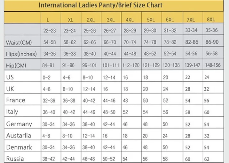The width and height of the screenshot is (229, 163).
Task: Select the US 0-2 size cell
Action: point(46,78)
